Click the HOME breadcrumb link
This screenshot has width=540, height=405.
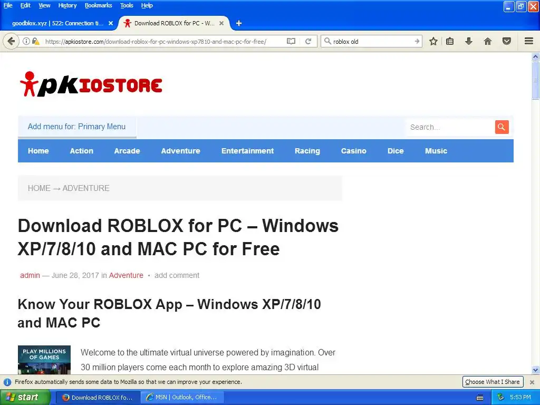tap(39, 188)
